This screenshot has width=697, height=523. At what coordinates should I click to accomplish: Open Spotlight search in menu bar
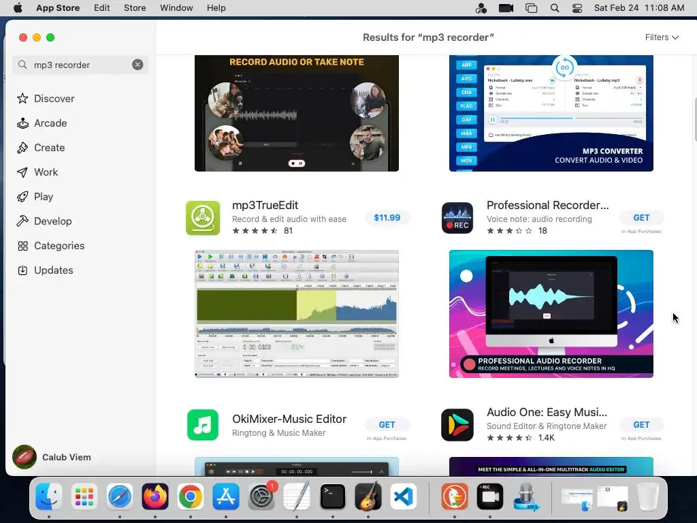554,7
